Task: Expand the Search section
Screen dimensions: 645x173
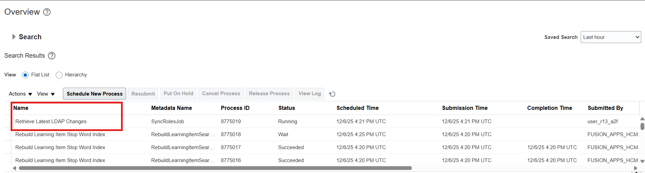Action: pyautogui.click(x=14, y=37)
